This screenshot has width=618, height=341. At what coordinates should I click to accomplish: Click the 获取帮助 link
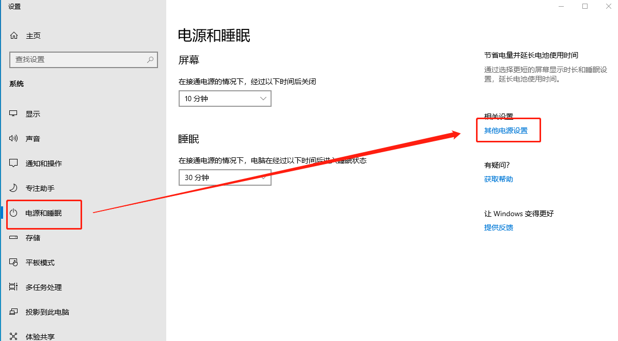point(498,179)
